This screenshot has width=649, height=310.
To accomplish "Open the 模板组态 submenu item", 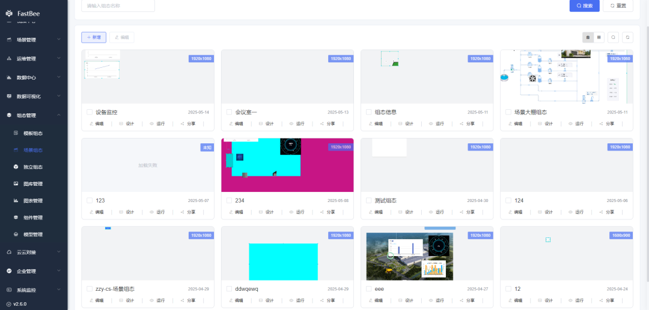I will [33, 133].
